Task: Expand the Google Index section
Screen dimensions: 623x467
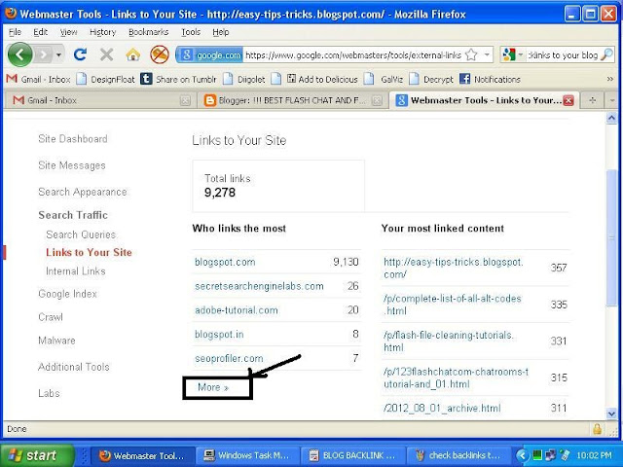Action: (x=67, y=294)
